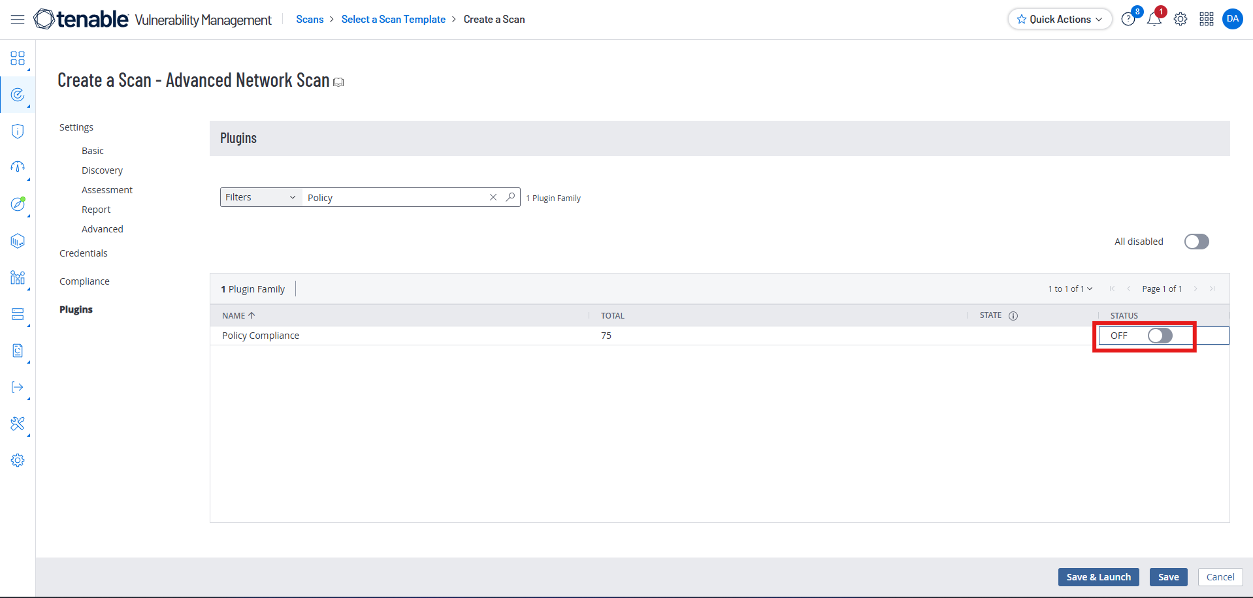
Task: Toggle Policy Compliance plugin family status
Action: click(1160, 336)
